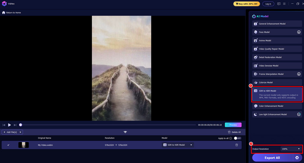Image resolution: width=304 pixels, height=163 pixels.
Task: Select the Detail Restoration Model
Action: click(x=277, y=57)
